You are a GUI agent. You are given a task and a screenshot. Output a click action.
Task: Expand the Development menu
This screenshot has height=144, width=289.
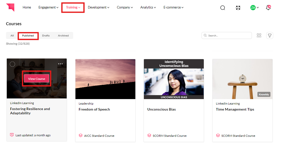pos(99,7)
